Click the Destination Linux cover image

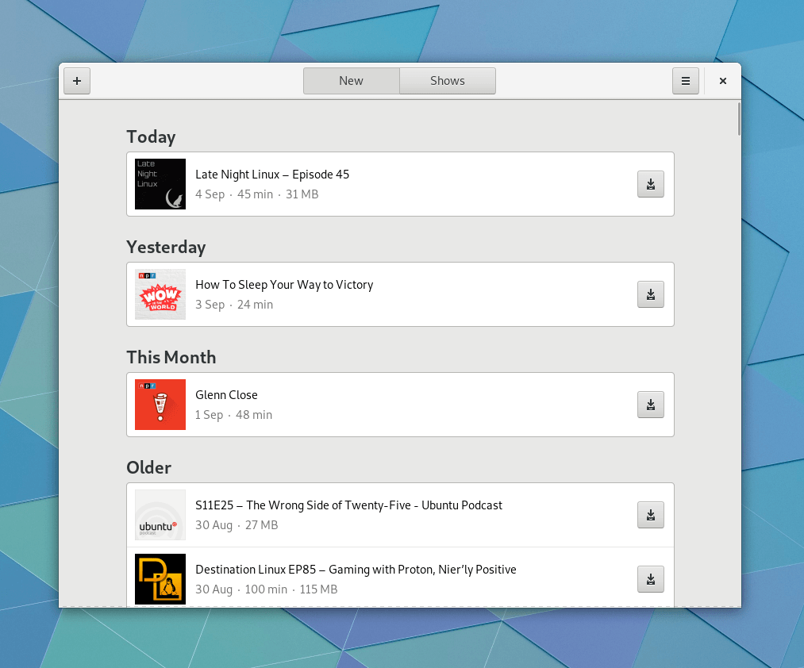pos(160,579)
